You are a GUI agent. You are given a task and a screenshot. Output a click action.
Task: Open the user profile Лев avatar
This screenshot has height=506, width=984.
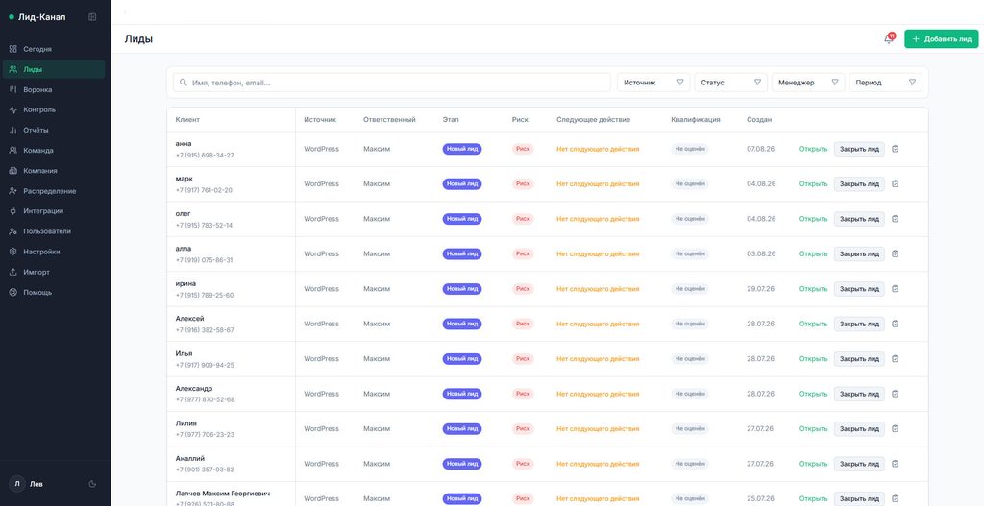(x=17, y=484)
